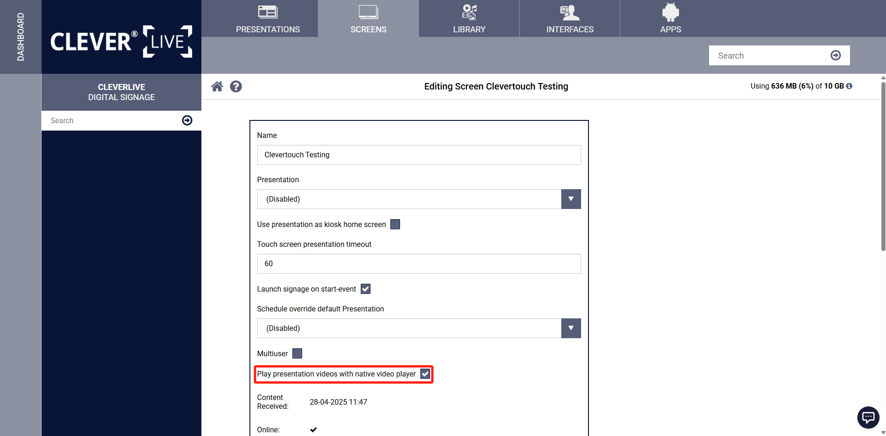886x436 pixels.
Task: Go to the Interfaces tab
Action: [570, 18]
